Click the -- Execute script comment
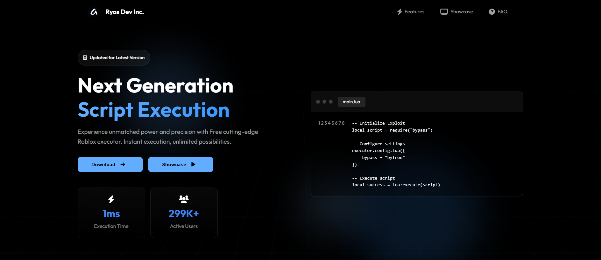 (x=373, y=178)
